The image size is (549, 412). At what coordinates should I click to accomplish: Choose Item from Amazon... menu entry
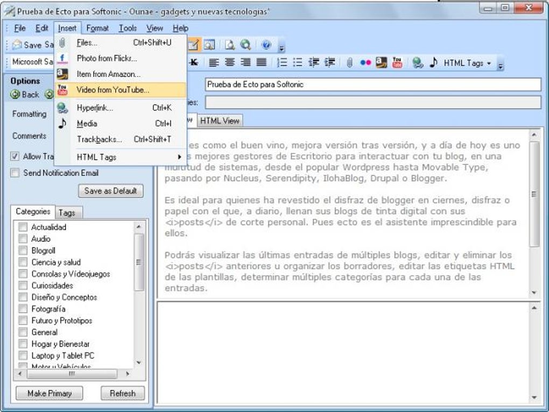[x=121, y=74]
